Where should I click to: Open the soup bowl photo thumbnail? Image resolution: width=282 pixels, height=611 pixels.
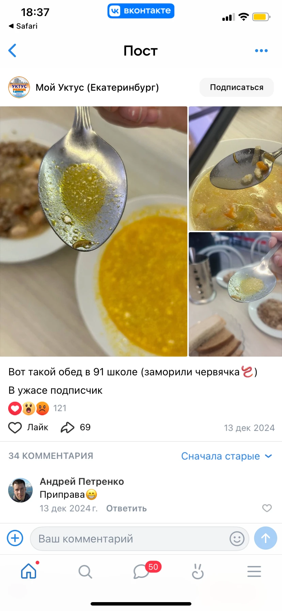pyautogui.click(x=235, y=168)
